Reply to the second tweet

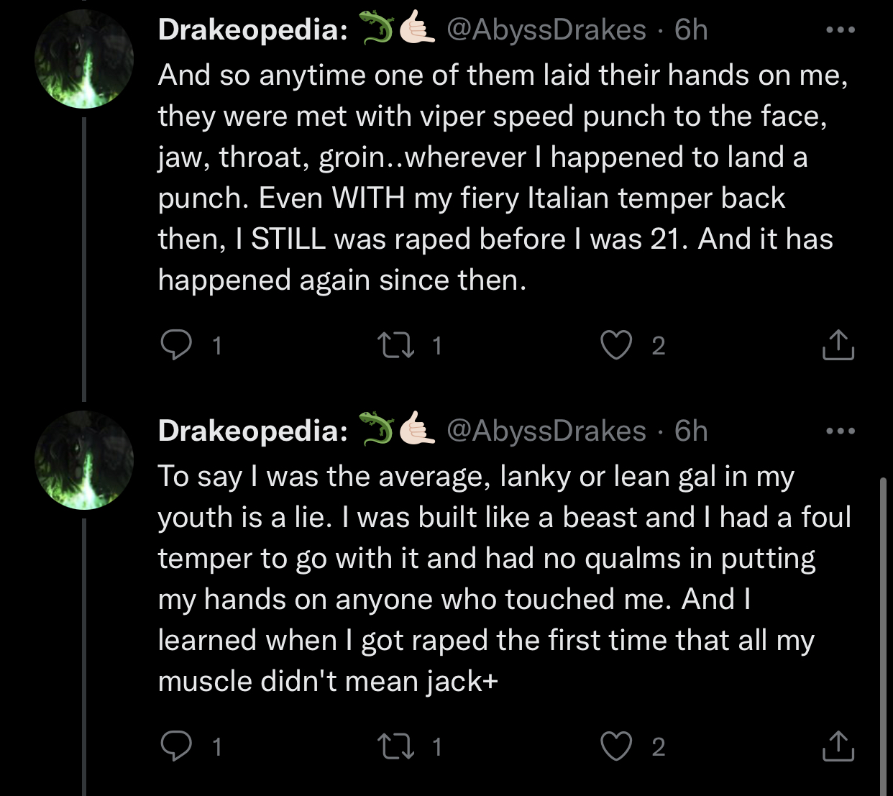(x=175, y=747)
